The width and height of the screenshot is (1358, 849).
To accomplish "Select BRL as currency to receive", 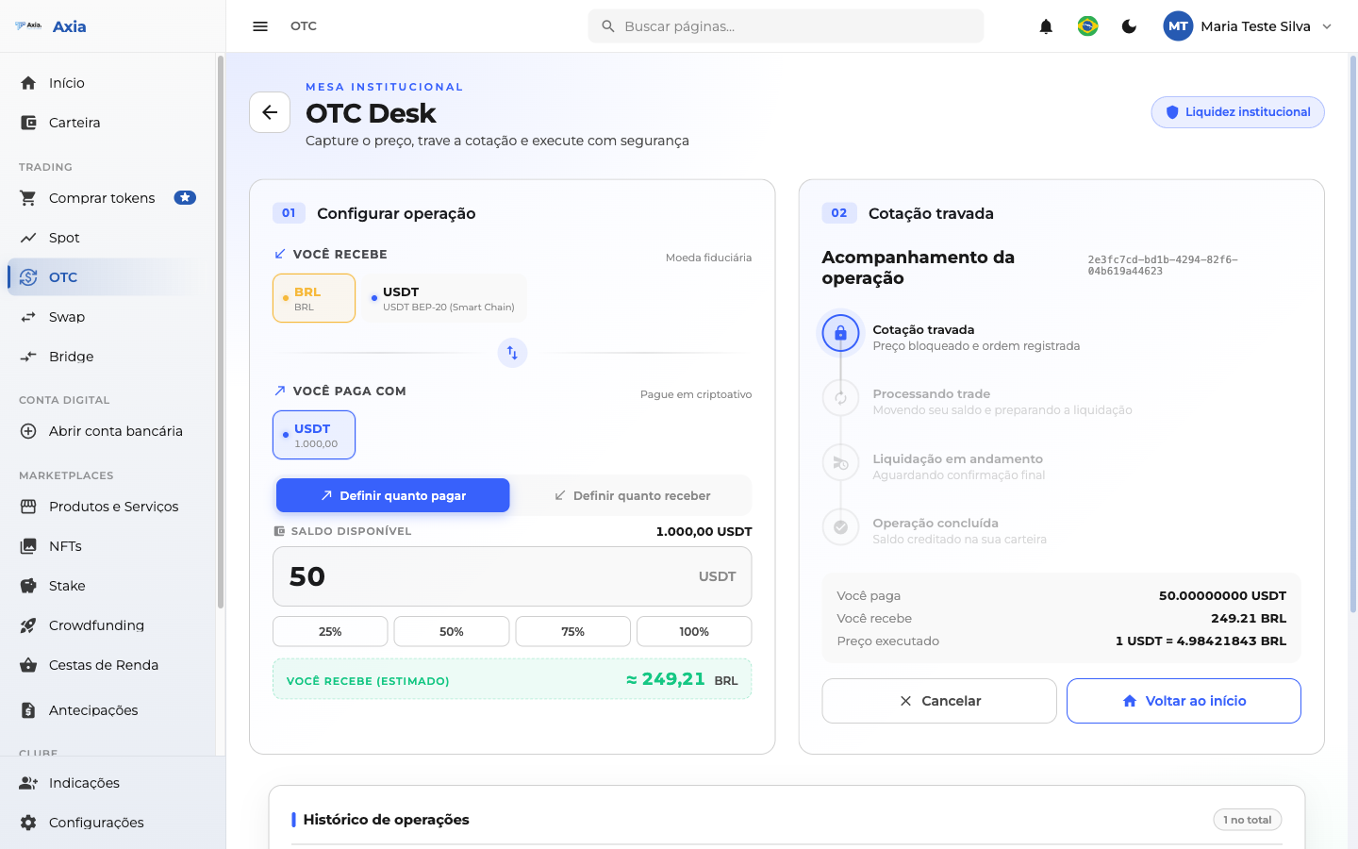I will click(314, 298).
